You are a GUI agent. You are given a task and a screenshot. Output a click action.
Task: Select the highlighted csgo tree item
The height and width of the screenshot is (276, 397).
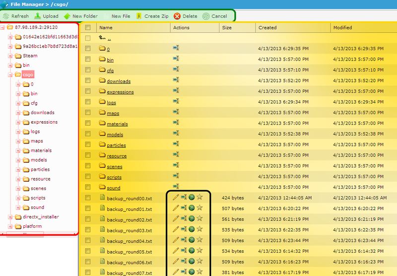(x=28, y=74)
